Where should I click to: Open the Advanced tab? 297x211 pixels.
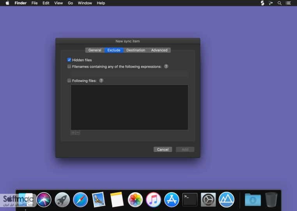pyautogui.click(x=159, y=50)
